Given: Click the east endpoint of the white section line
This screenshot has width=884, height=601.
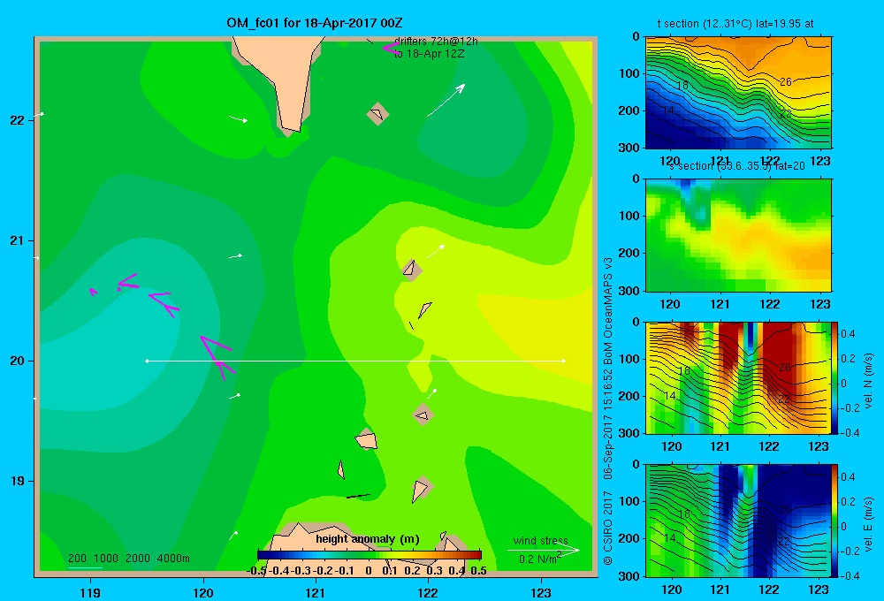Looking at the screenshot, I should 564,361.
